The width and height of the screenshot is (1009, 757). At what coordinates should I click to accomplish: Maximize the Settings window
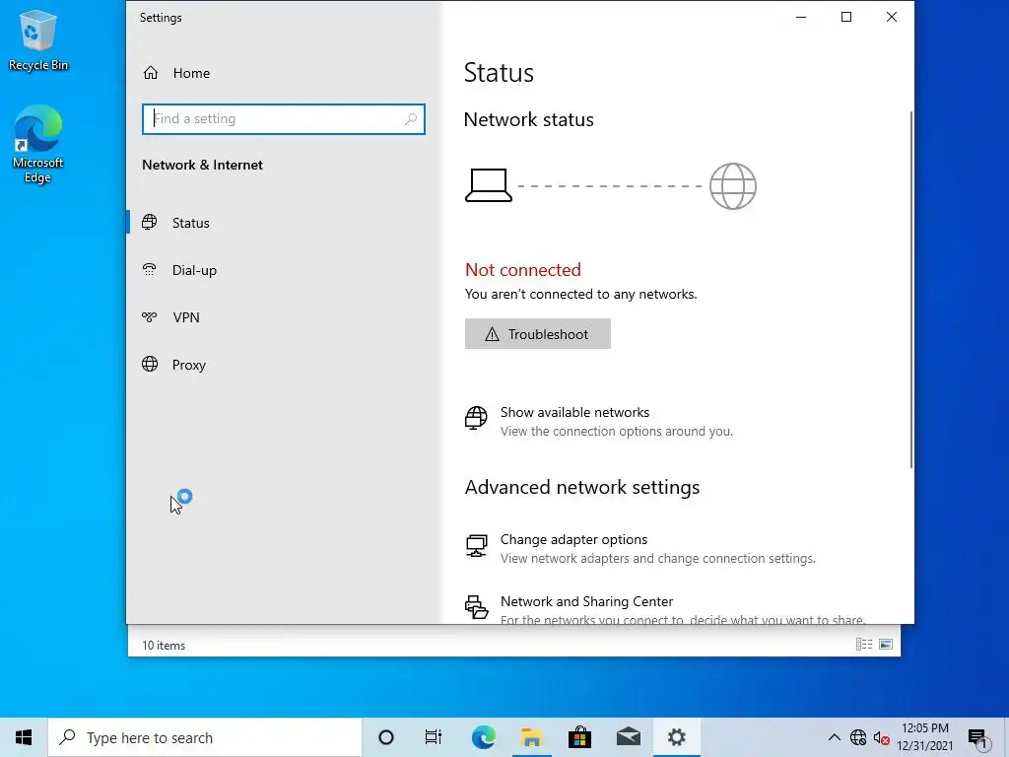846,18
